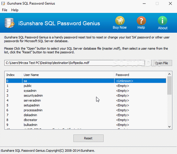Image resolution: width=177 pixels, height=154 pixels.
Task: Click the Reset button
Action: click(88, 138)
